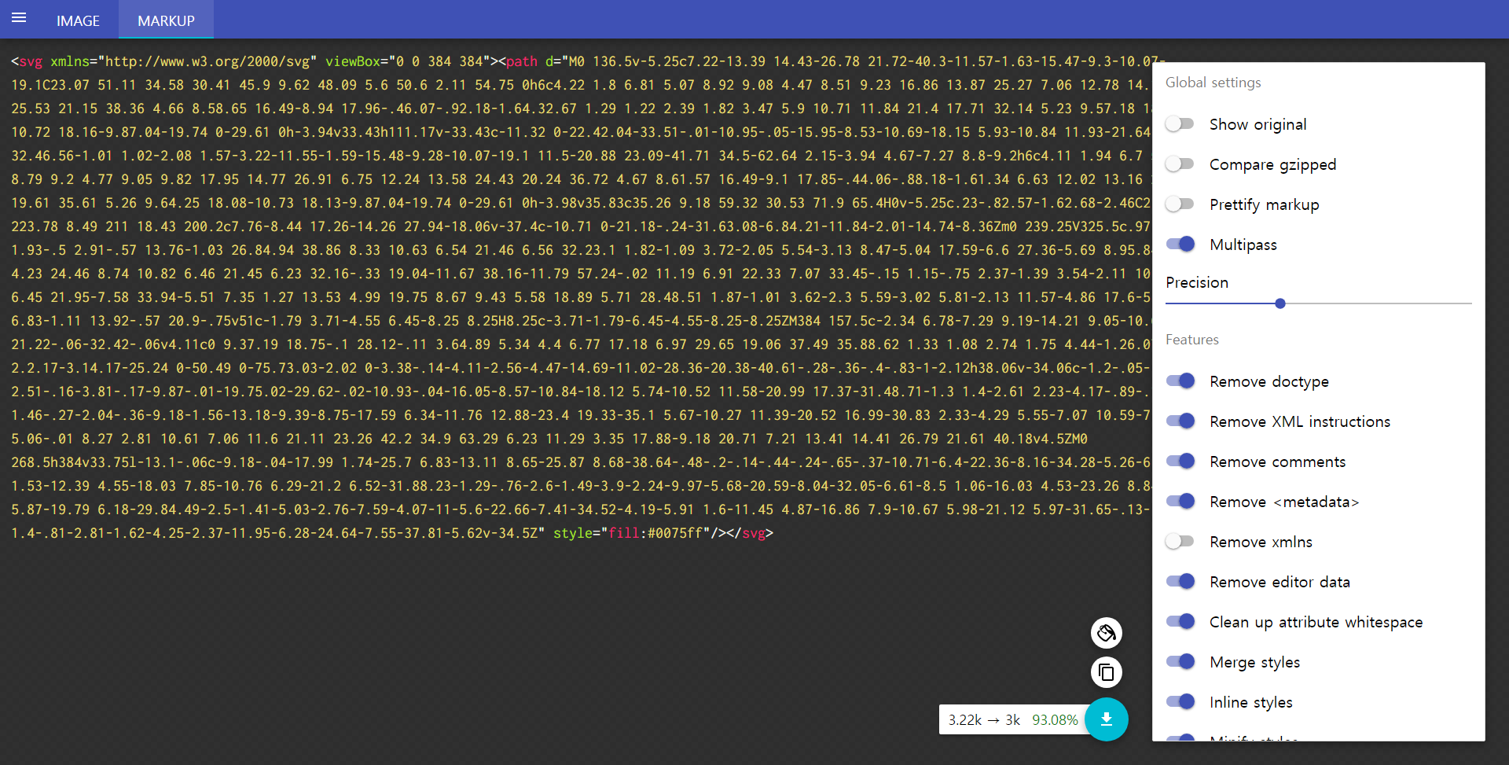Click the 93.08% compression percentage
This screenshot has width=1509, height=765.
pos(1055,720)
